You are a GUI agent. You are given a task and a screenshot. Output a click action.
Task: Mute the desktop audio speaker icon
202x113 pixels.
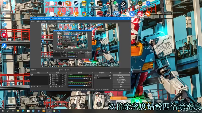87,85
